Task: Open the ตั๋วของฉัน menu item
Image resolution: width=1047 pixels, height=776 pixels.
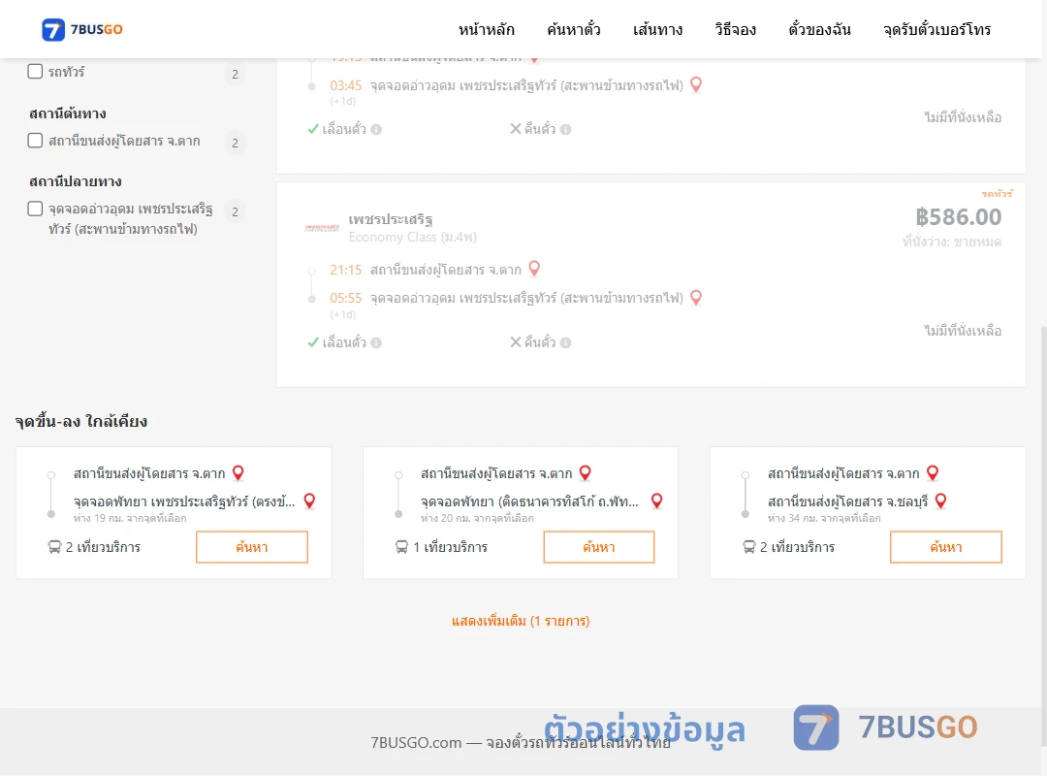Action: [x=819, y=29]
